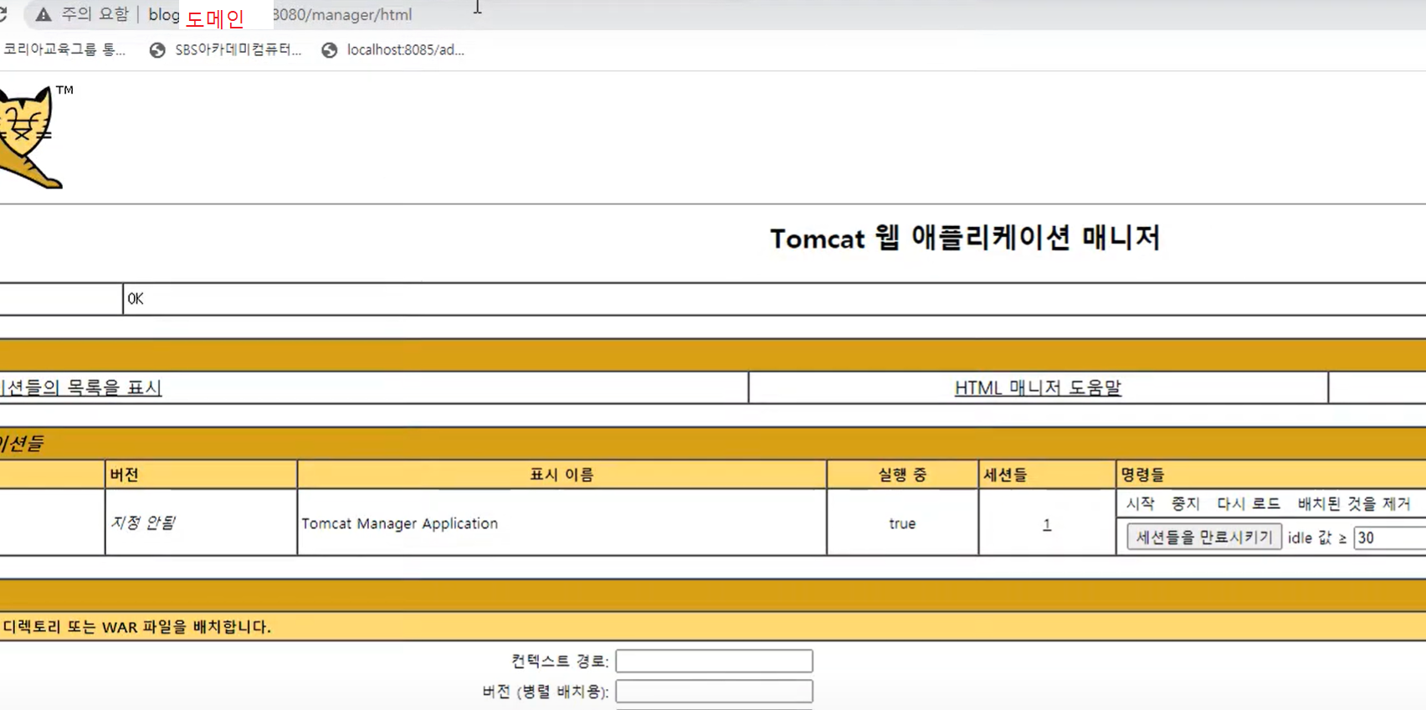This screenshot has width=1426, height=710.
Task: Open the 코리아교육그룹 bookmark
Action: 64,49
